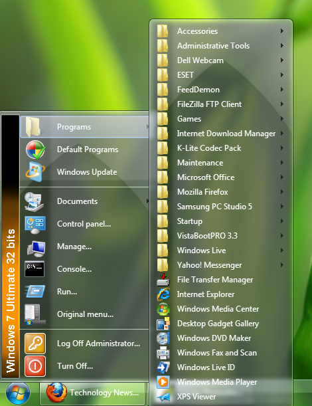Click the Console command prompt icon
The width and height of the screenshot is (312, 406).
[35, 269]
